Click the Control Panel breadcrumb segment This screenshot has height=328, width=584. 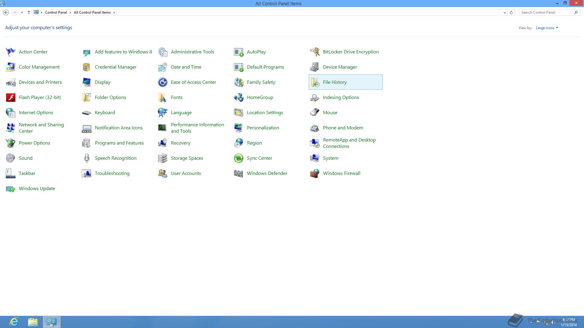[x=56, y=12]
